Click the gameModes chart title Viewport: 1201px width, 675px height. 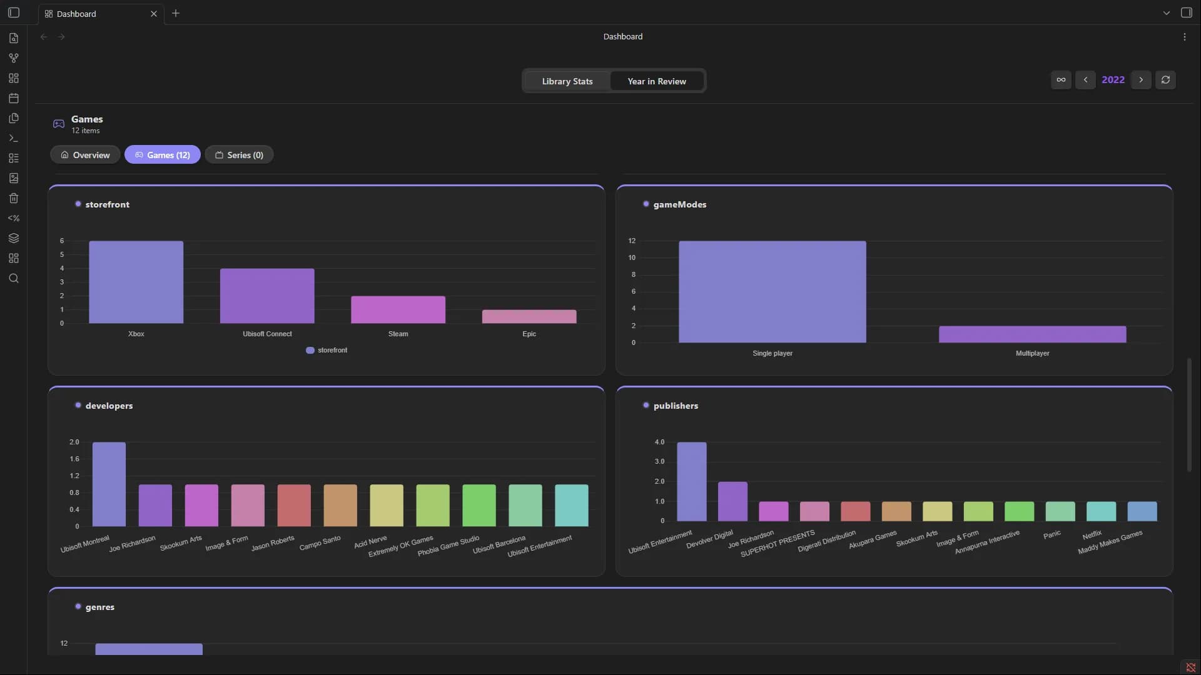pyautogui.click(x=680, y=204)
